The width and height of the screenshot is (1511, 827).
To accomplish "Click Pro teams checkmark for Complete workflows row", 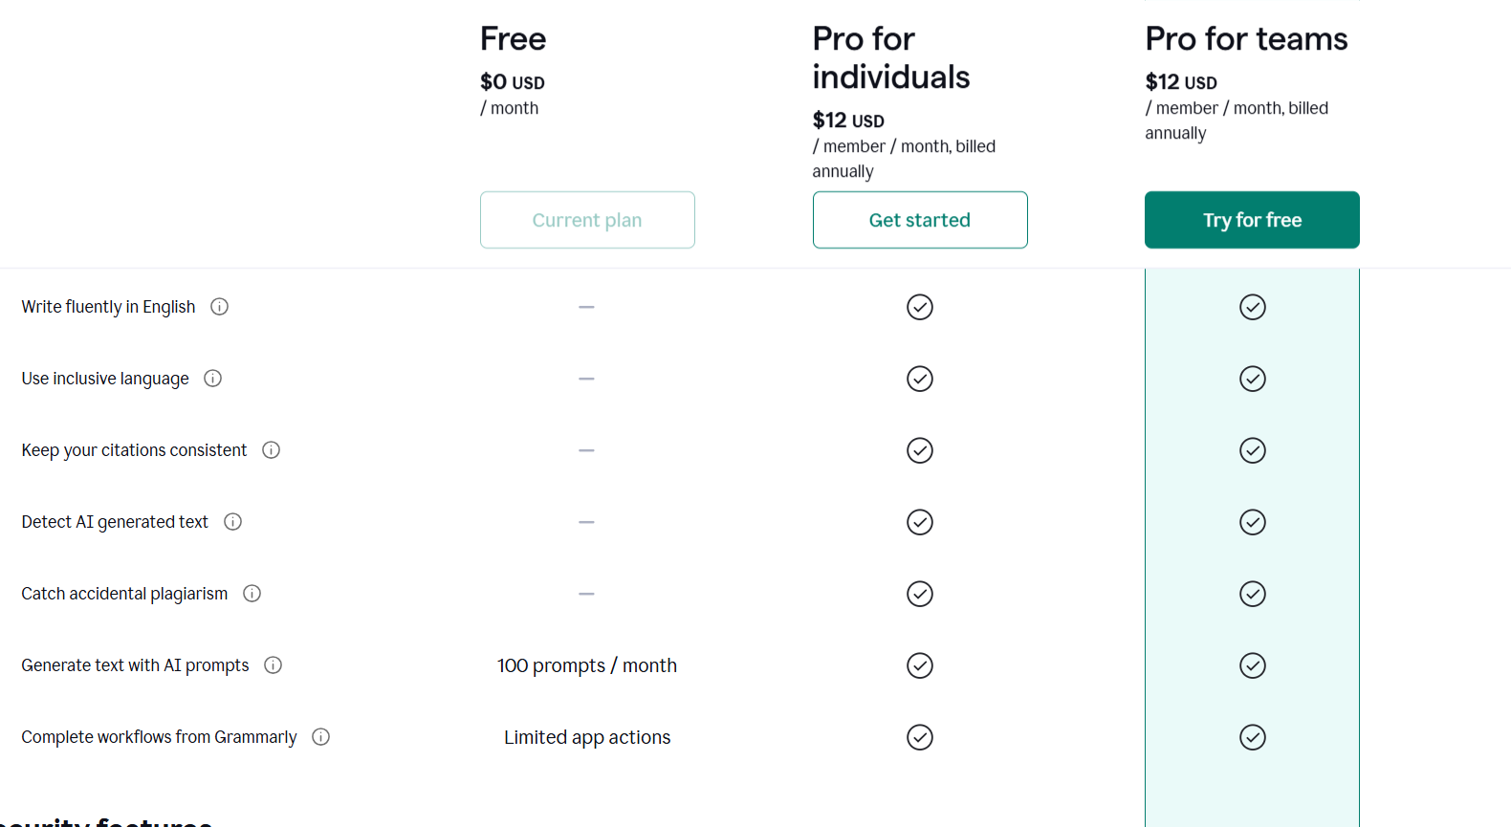I will click(1253, 737).
